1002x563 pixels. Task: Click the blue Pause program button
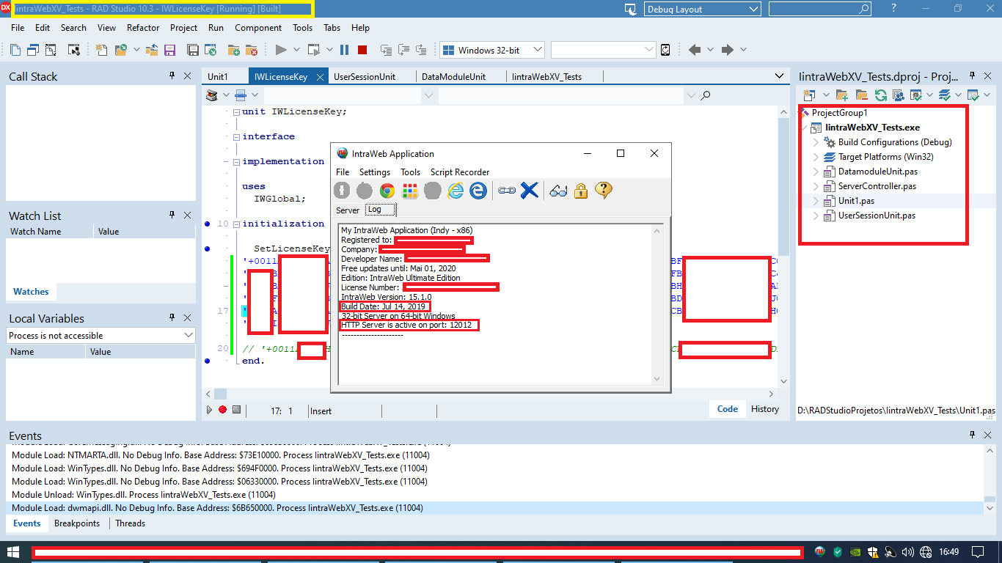pyautogui.click(x=344, y=50)
